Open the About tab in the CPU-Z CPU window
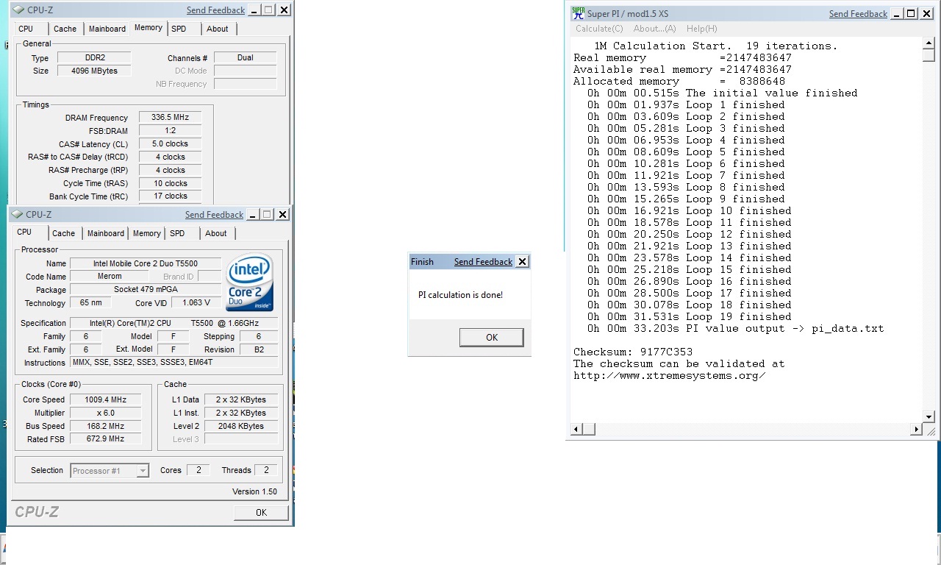 click(216, 233)
